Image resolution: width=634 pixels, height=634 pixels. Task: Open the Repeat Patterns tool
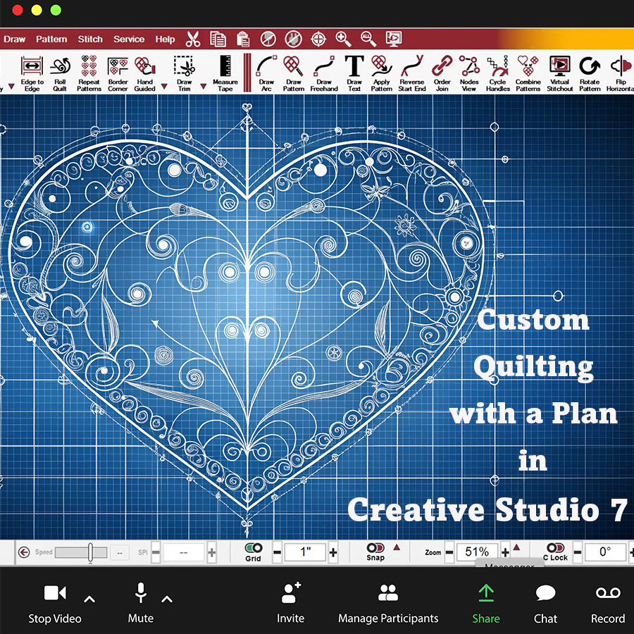coord(89,73)
